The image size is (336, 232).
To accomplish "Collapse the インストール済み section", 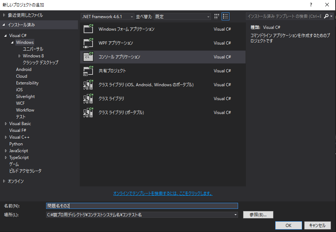I will pos(4,25).
